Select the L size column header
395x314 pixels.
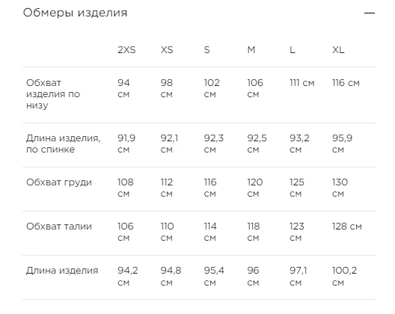coord(293,50)
